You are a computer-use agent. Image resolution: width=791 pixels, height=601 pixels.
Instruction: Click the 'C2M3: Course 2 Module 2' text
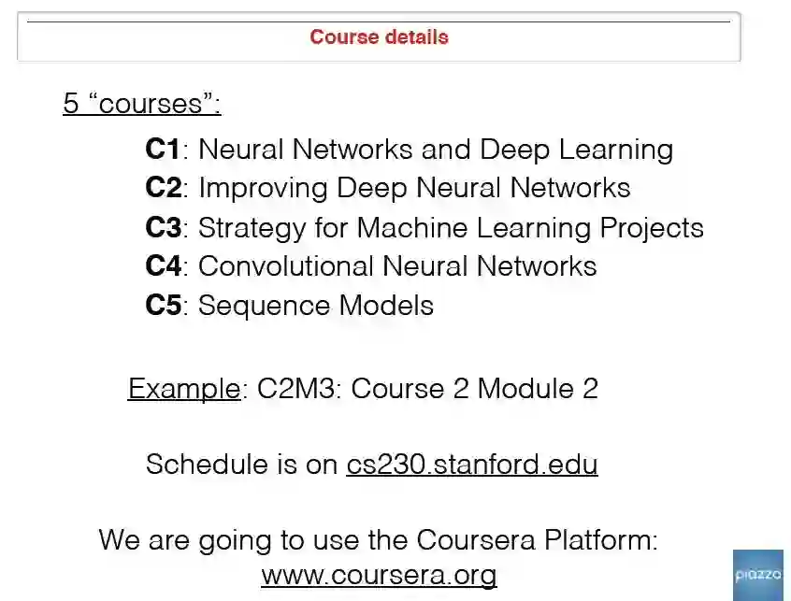(x=427, y=388)
